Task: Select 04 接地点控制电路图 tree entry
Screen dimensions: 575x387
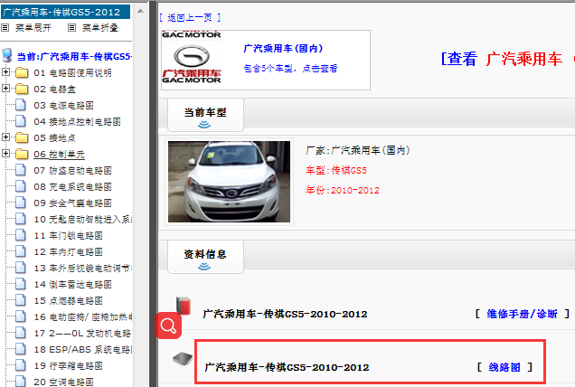Action: tap(78, 121)
